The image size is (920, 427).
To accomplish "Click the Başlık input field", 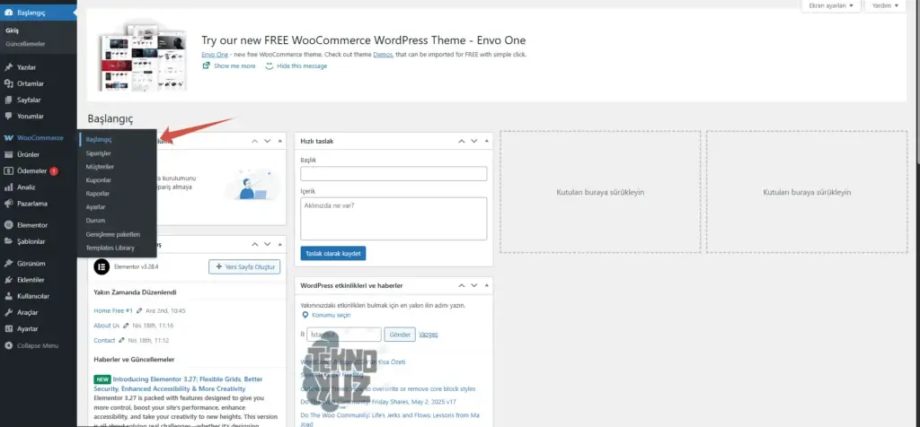I will click(x=394, y=174).
